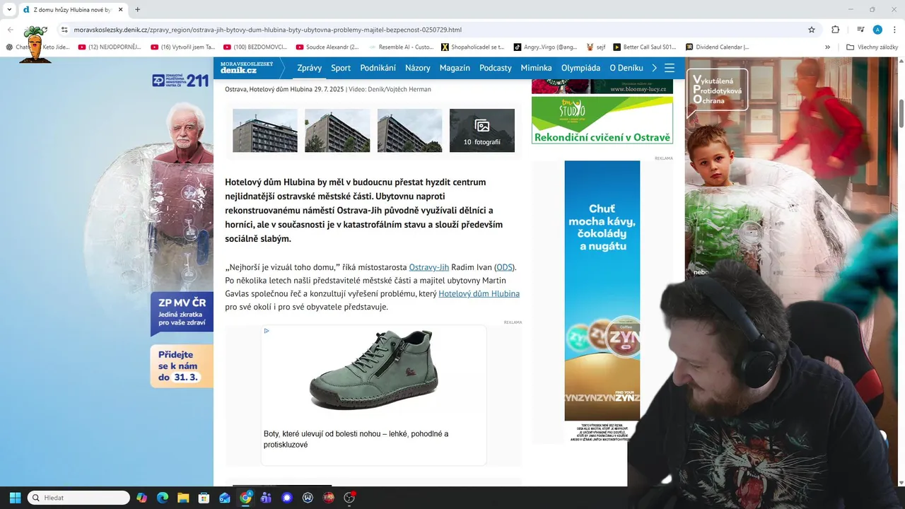This screenshot has height=509, width=905.
Task: Open Microsoft Teams from the taskbar
Action: [x=266, y=498]
